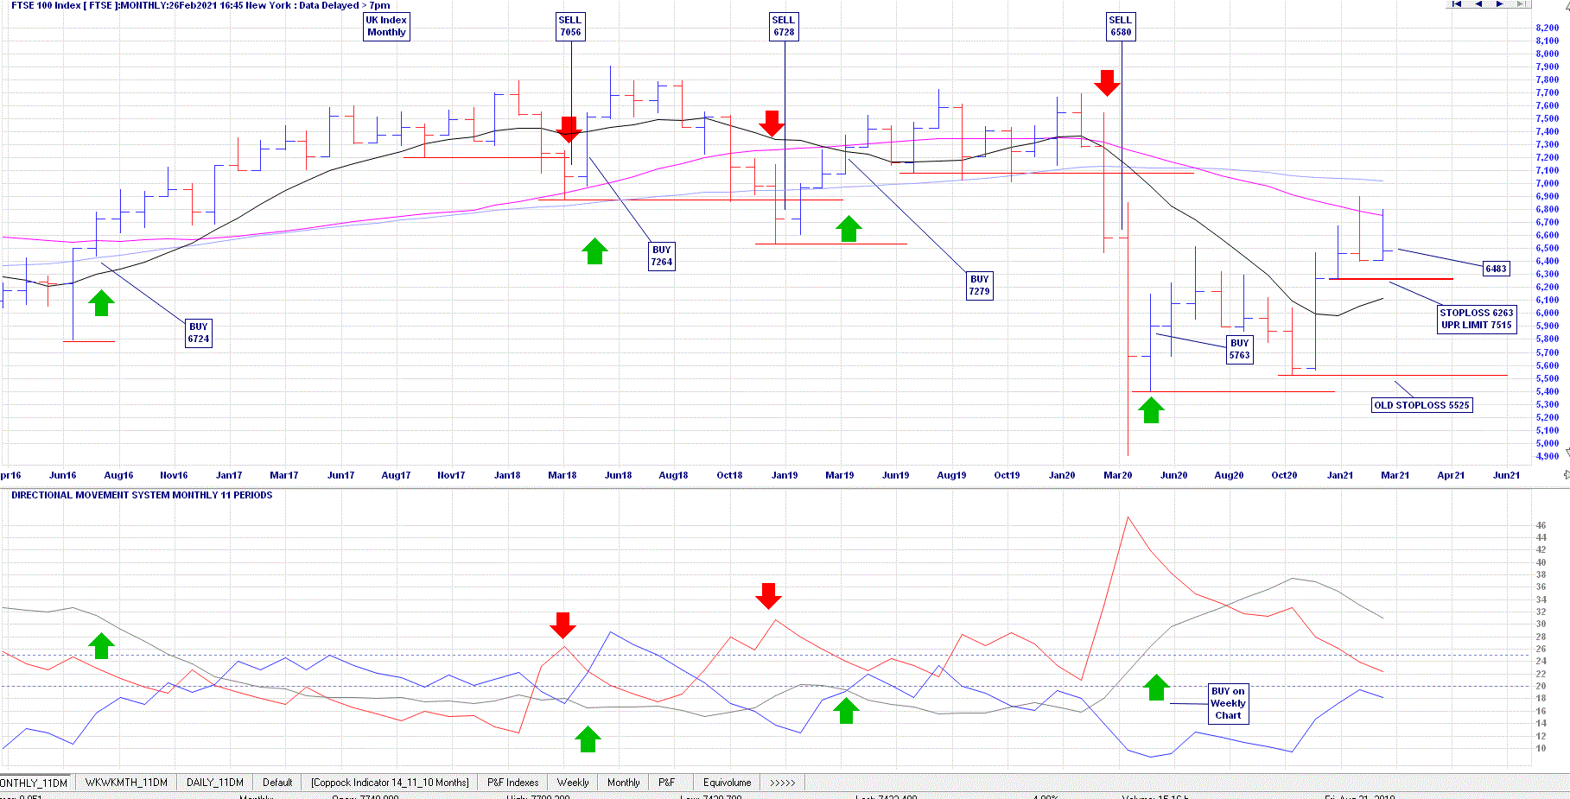Click the red down arrow under SELL 7056
The height and width of the screenshot is (799, 1570).
[569, 130]
